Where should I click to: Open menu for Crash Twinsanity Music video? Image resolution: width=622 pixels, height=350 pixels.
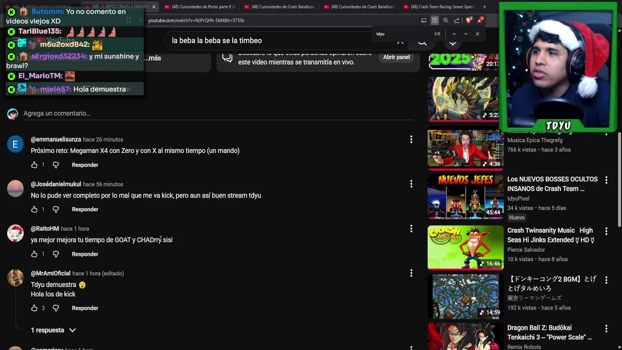[606, 231]
